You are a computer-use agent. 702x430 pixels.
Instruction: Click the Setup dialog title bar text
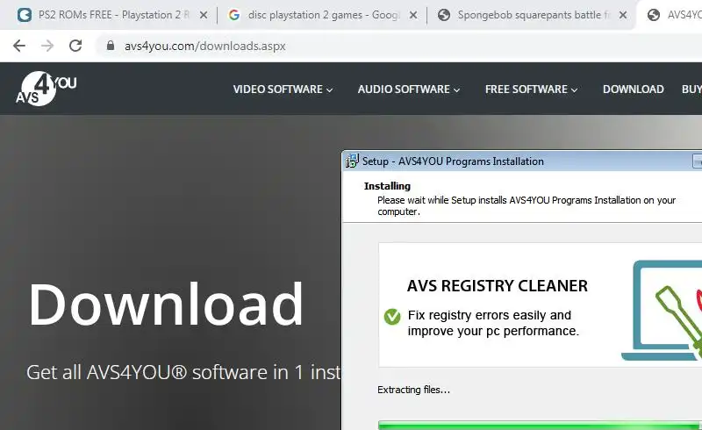(453, 161)
